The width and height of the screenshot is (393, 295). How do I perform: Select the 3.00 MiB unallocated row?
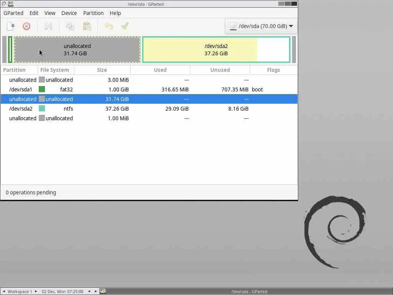(x=149, y=80)
